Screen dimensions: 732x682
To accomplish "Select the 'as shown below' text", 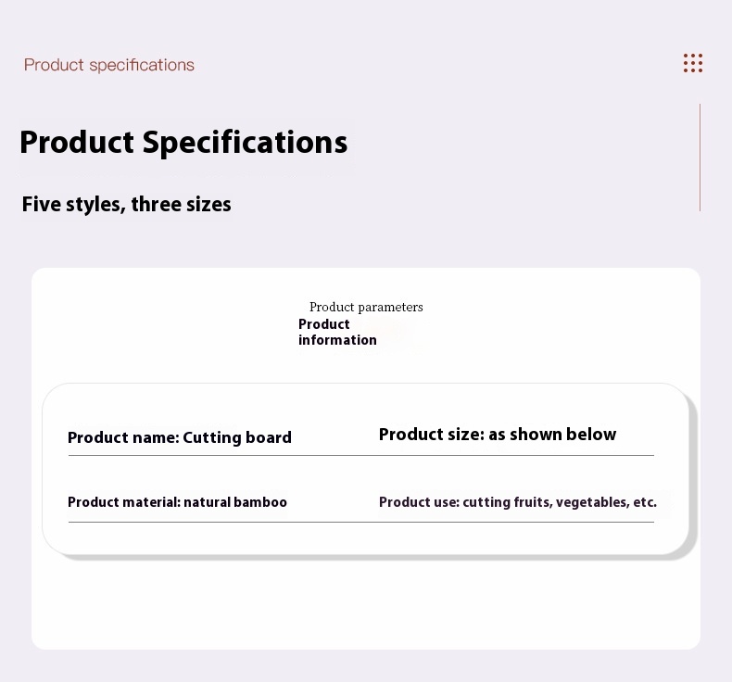I will (x=552, y=435).
